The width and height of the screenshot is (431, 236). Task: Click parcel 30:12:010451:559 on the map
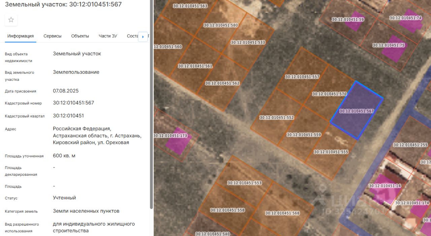coord(304,135)
